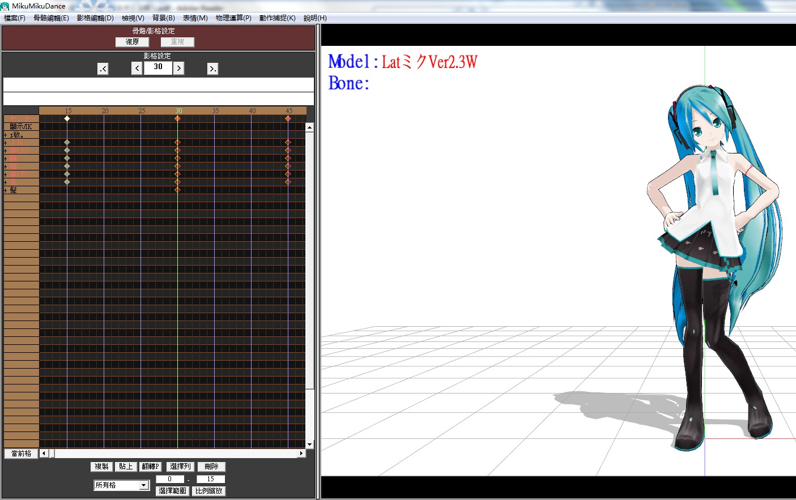Open the 檢視(V) menu
The image size is (796, 500).
click(x=133, y=18)
